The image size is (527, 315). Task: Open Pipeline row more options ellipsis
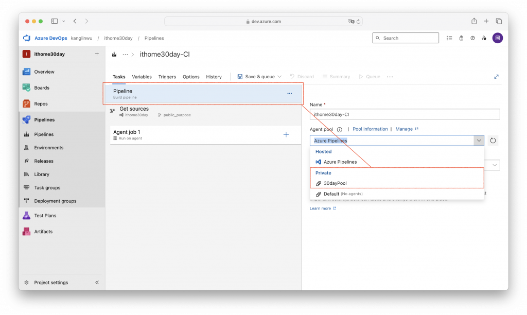pyautogui.click(x=289, y=93)
